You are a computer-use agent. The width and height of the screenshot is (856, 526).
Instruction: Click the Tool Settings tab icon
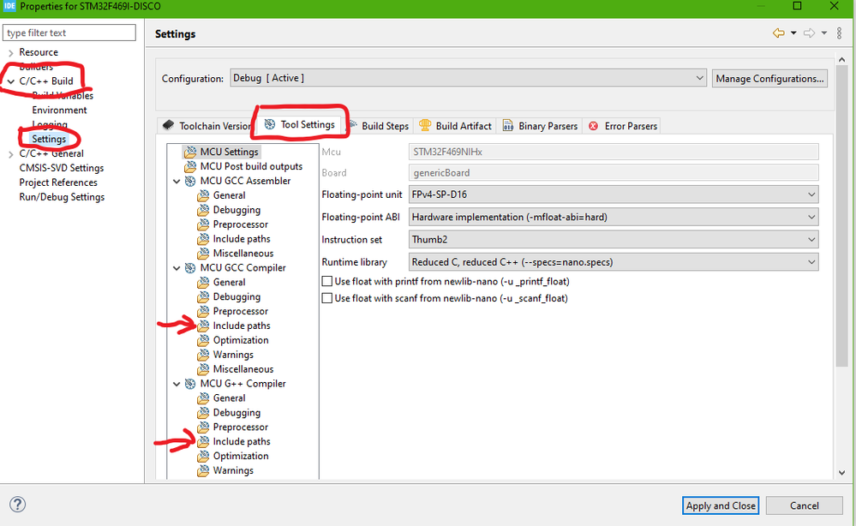click(270, 124)
